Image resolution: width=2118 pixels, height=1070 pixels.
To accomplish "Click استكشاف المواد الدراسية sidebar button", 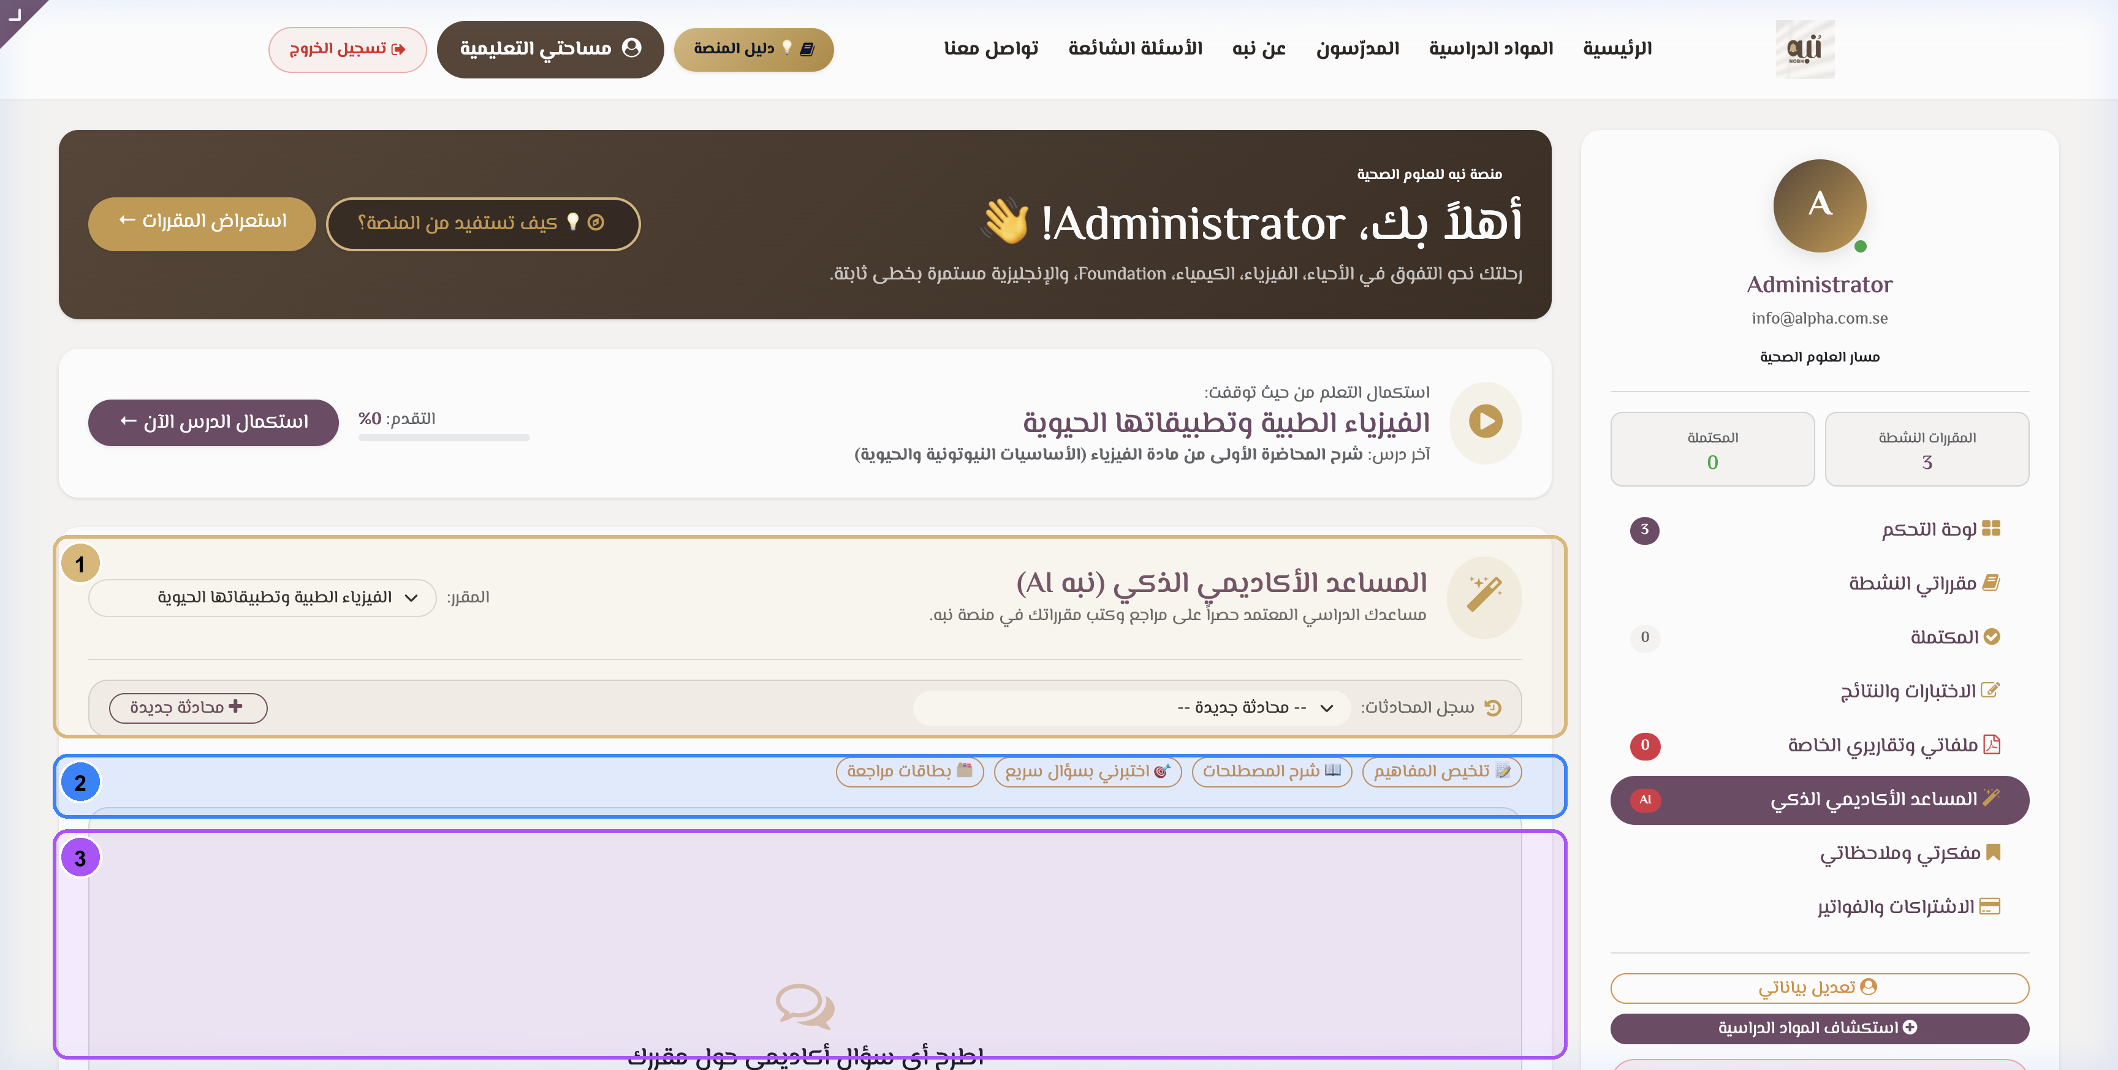I will coord(1819,1028).
